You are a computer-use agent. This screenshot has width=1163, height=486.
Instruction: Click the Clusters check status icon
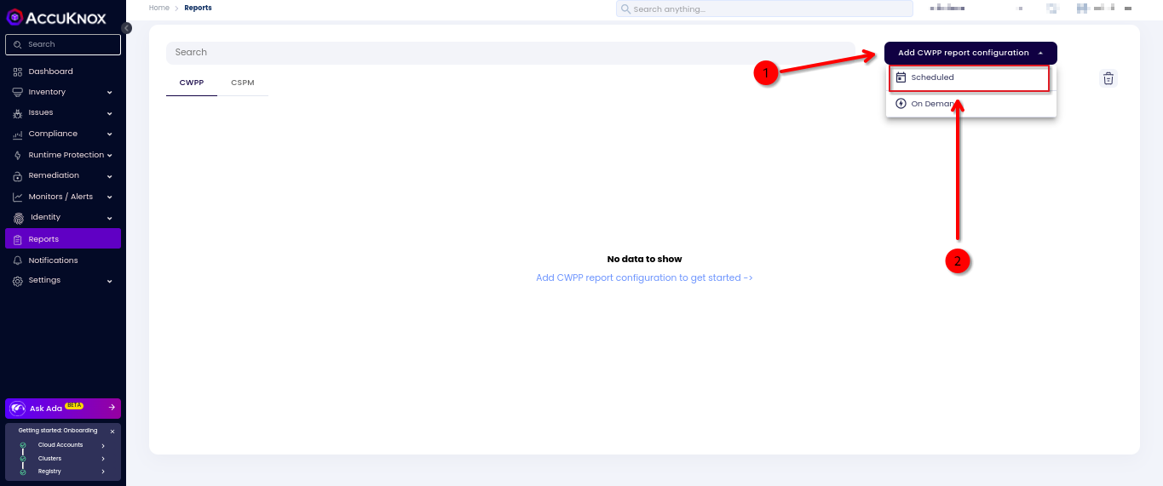coord(23,459)
